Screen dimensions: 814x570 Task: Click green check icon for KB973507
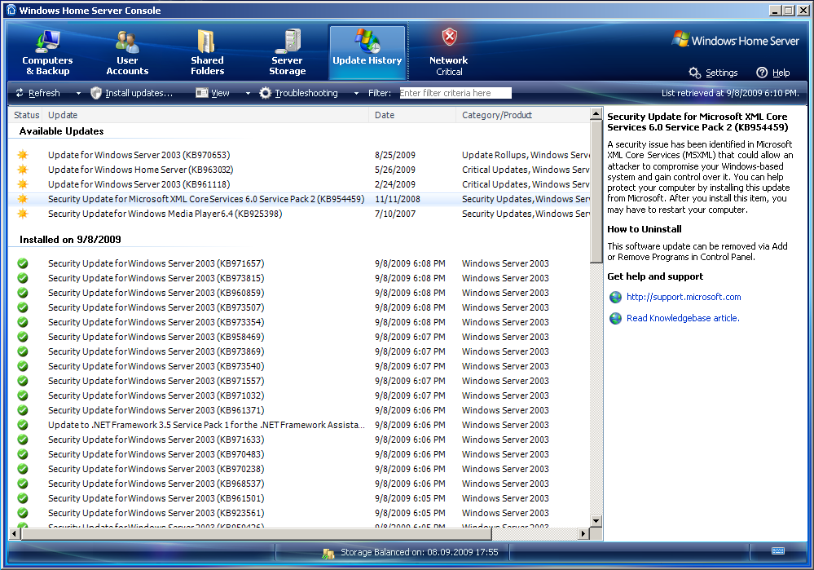[x=22, y=307]
